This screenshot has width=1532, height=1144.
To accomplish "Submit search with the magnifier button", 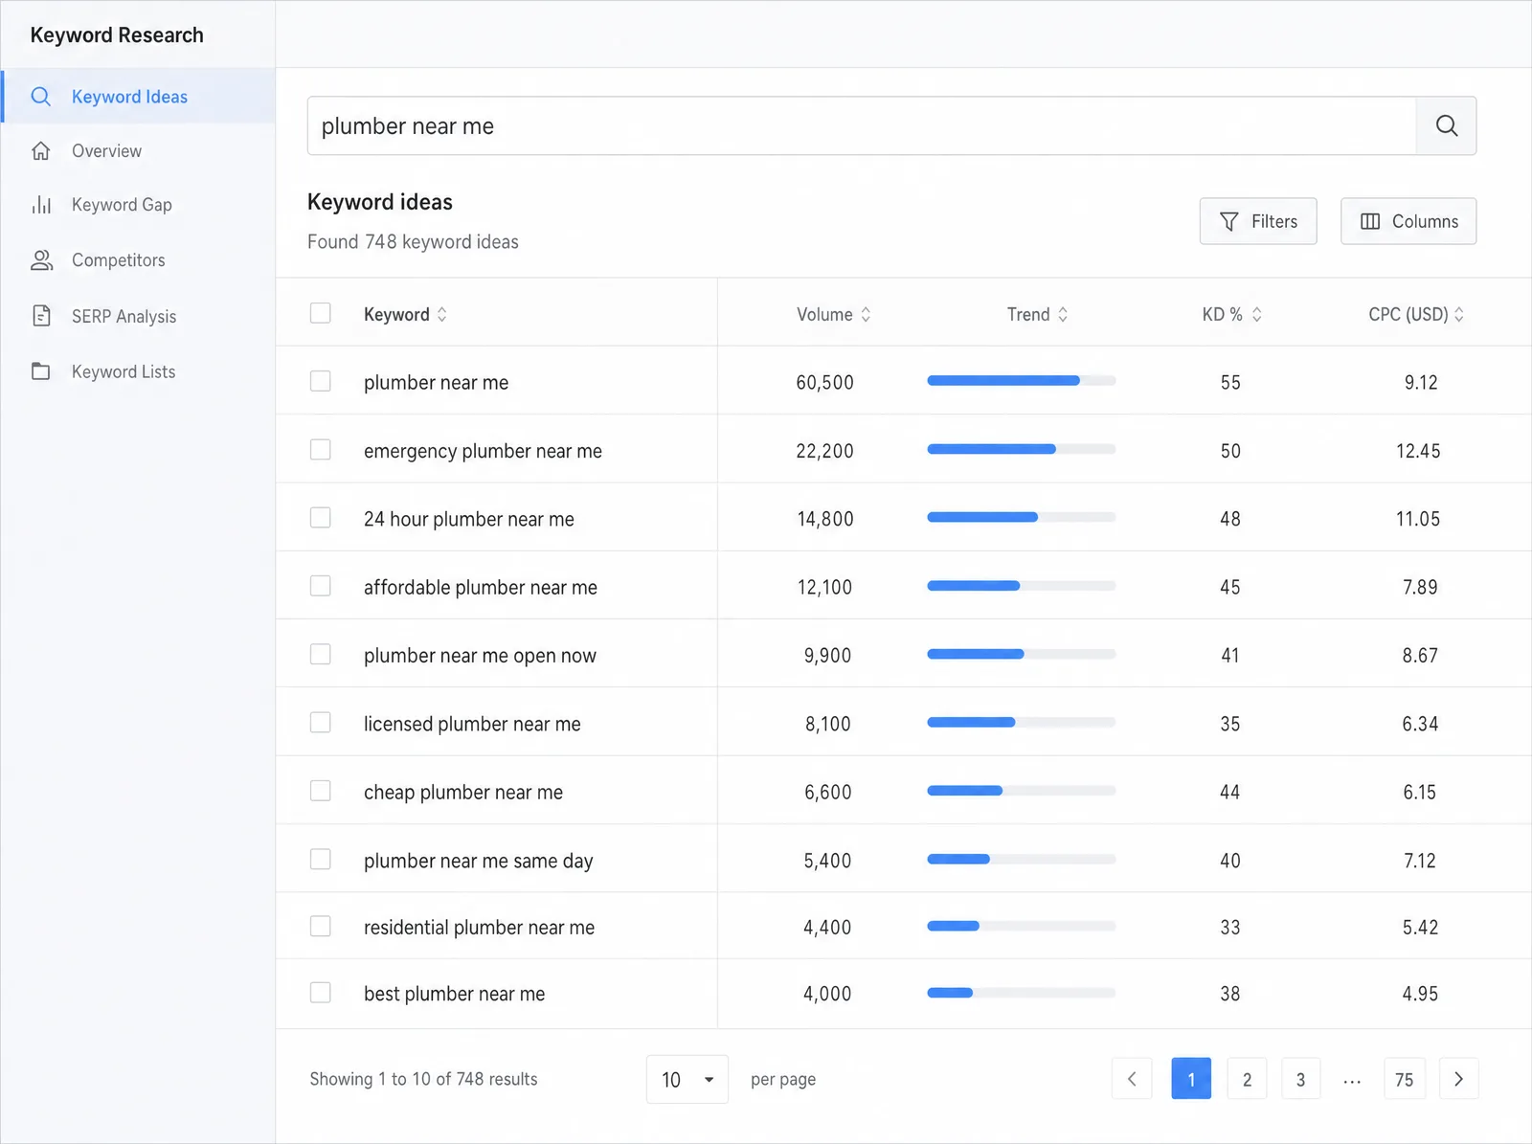I will coord(1446,125).
